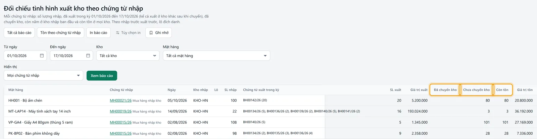Click value 1.345.000 in Giá trị xuất
This screenshot has width=537, height=139.
[420, 122]
